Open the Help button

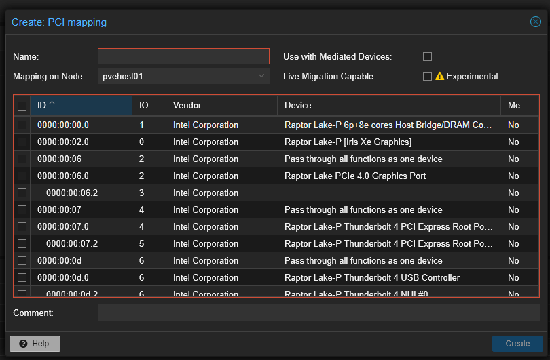tap(35, 344)
